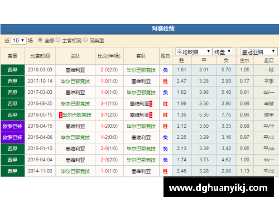279x202 pixels.
Task: Click 西甲 league tag in 2018-03-03 row
Action: pos(12,70)
